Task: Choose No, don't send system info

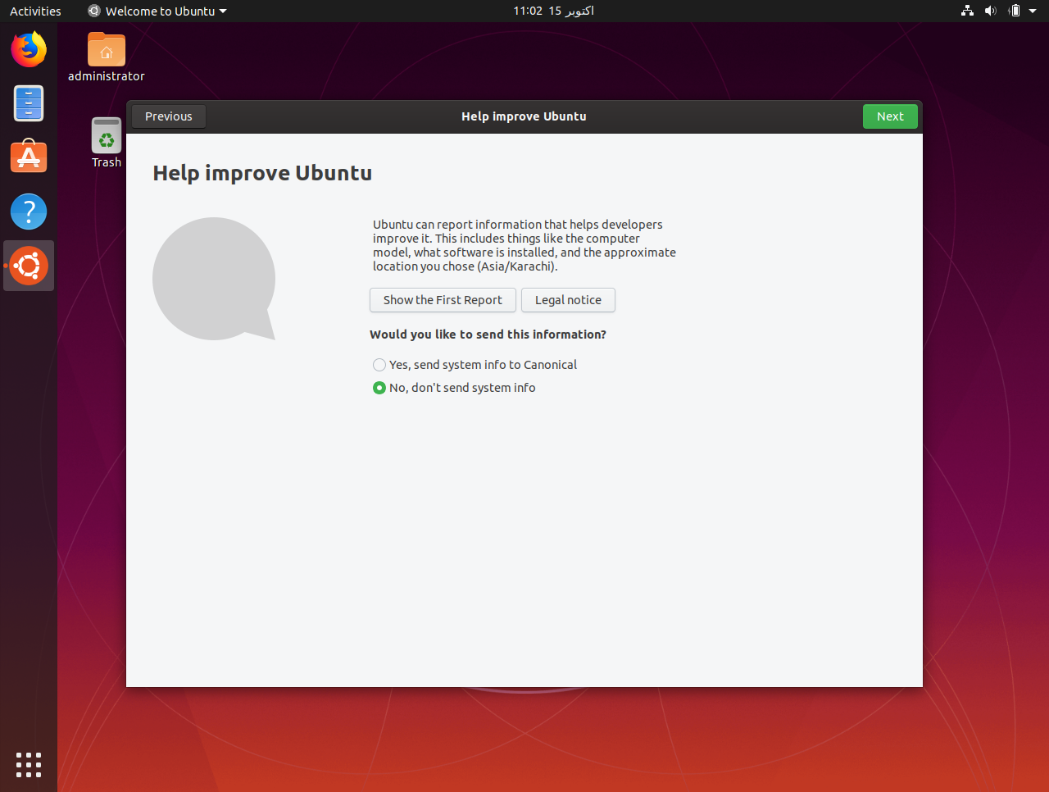Action: pos(454,388)
